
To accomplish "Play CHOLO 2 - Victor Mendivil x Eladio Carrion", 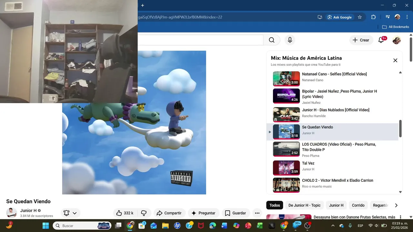I will tap(332, 185).
